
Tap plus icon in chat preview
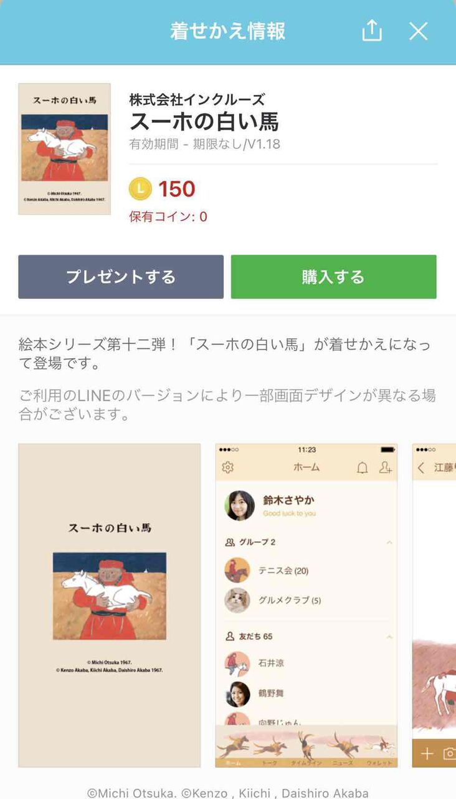point(427,753)
